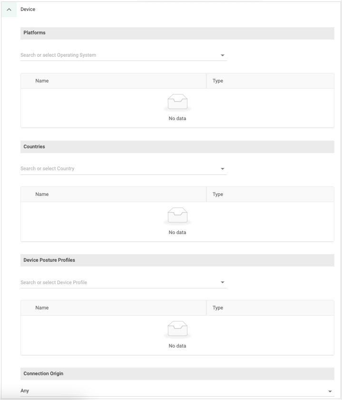The width and height of the screenshot is (342, 400).
Task: Click the dropdown arrow next to Country search
Action: 222,168
